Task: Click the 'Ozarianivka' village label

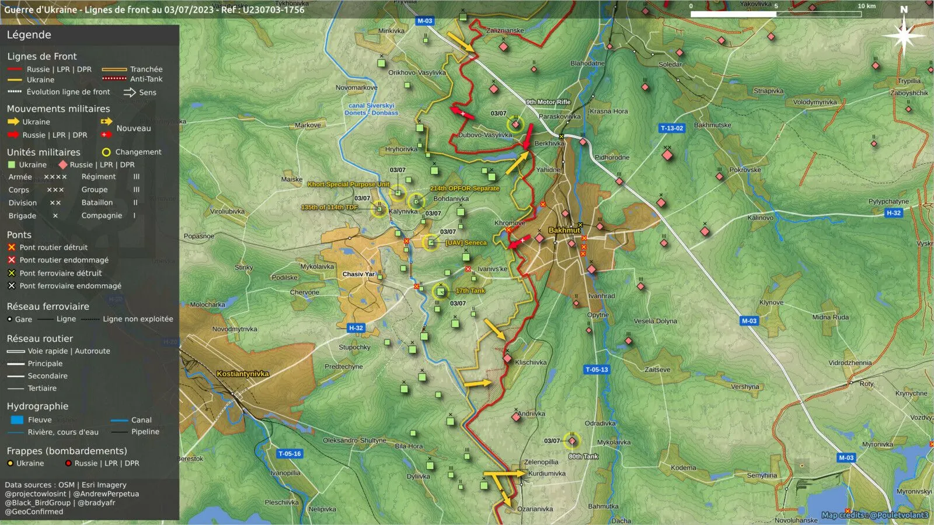Action: [535, 509]
